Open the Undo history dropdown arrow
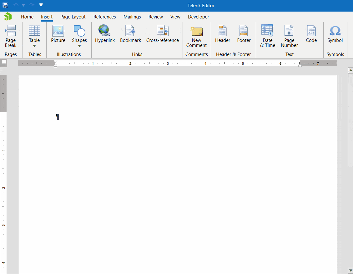The width and height of the screenshot is (353, 274). [23, 5]
